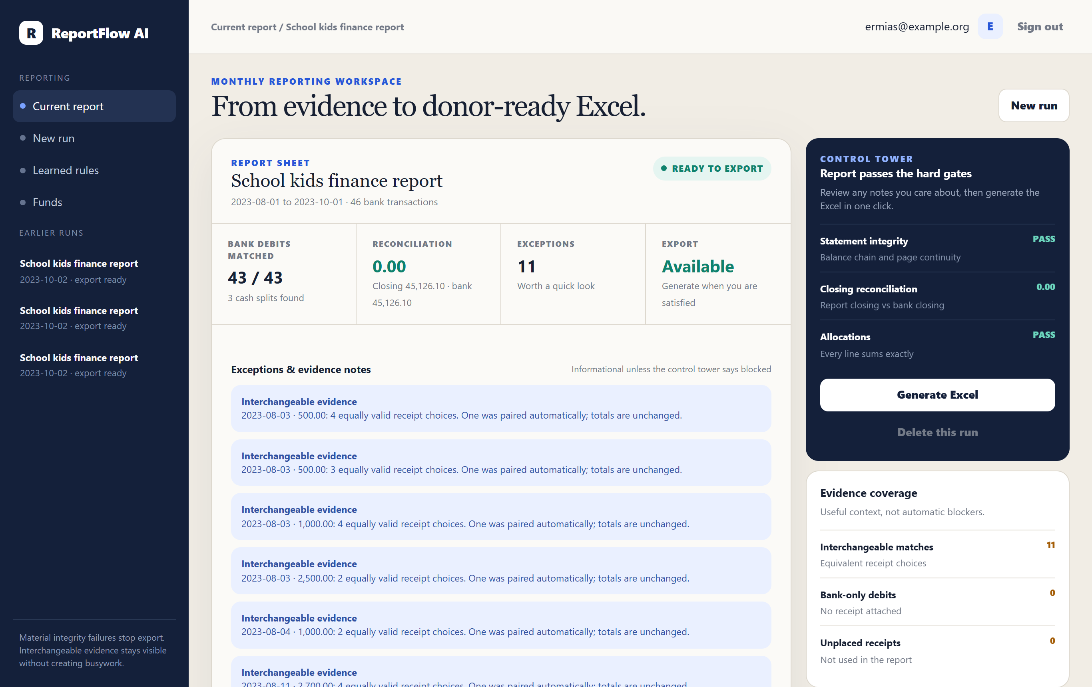This screenshot has width=1092, height=687.
Task: Click the Statement integrity PASS row
Action: coord(937,248)
